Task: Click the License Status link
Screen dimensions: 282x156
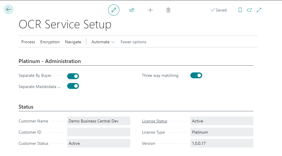Action: pos(154,121)
